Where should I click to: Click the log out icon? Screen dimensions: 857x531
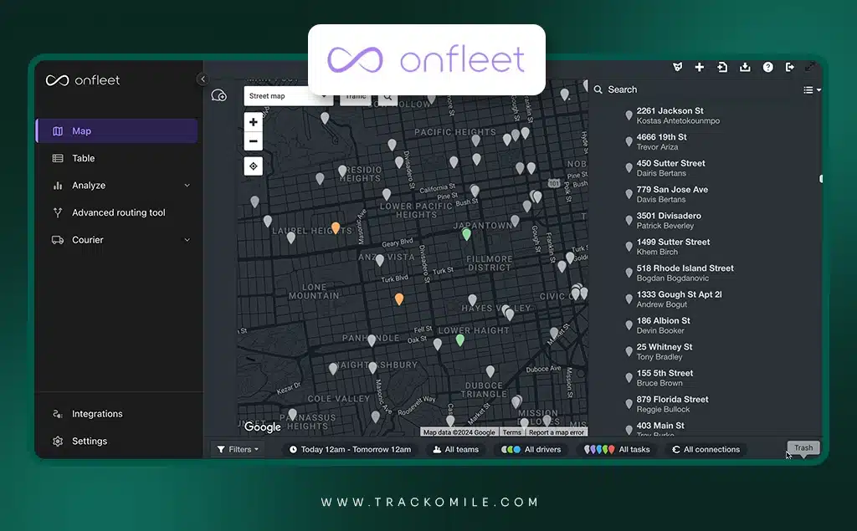pyautogui.click(x=790, y=67)
